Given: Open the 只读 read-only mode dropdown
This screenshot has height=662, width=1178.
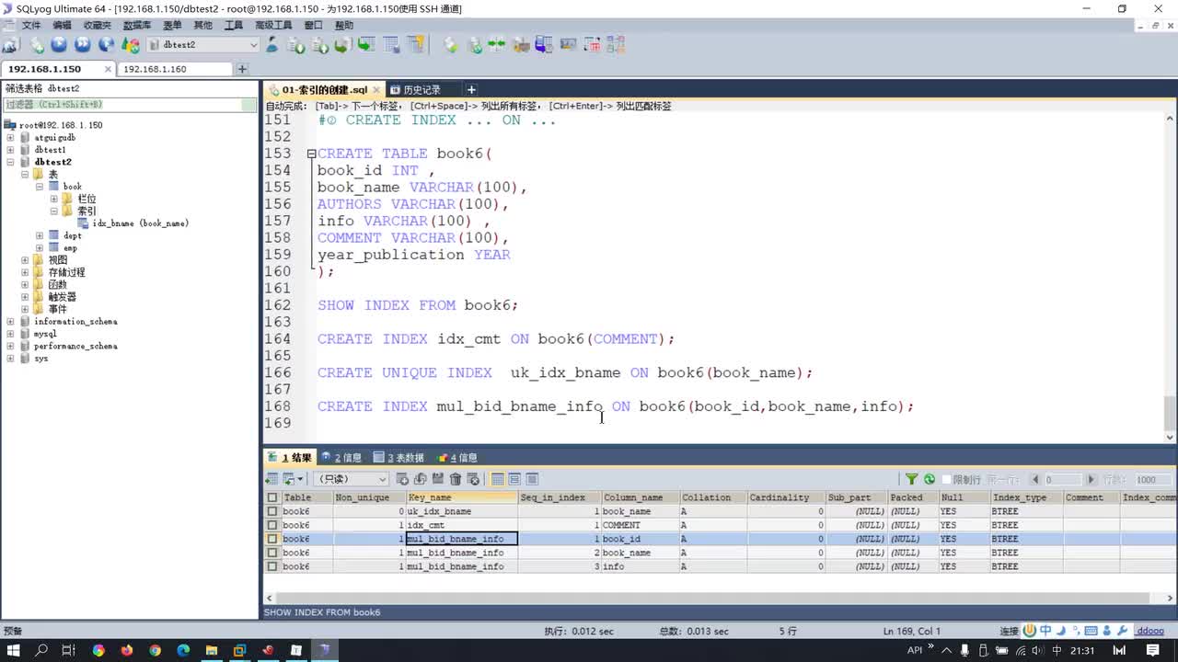Looking at the screenshot, I should [381, 479].
